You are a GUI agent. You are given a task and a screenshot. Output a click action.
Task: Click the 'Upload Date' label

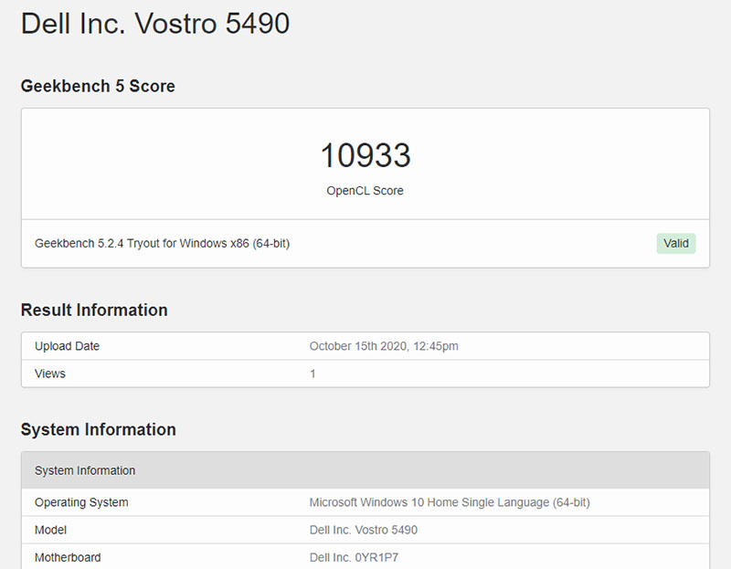click(x=67, y=346)
